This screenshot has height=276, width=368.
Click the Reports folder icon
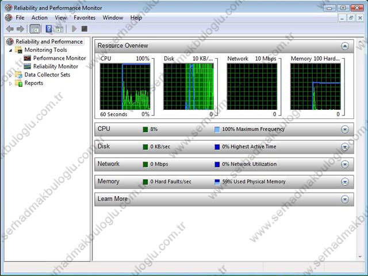point(18,83)
